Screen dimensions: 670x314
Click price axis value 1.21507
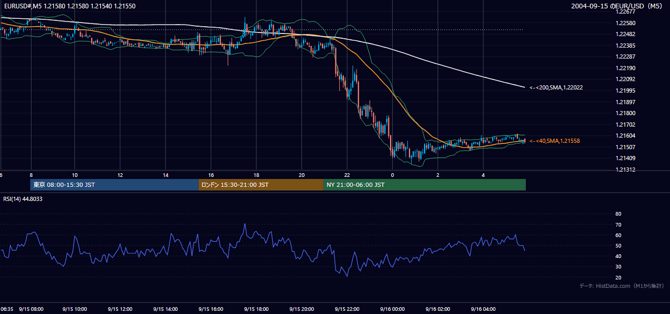[x=624, y=147]
